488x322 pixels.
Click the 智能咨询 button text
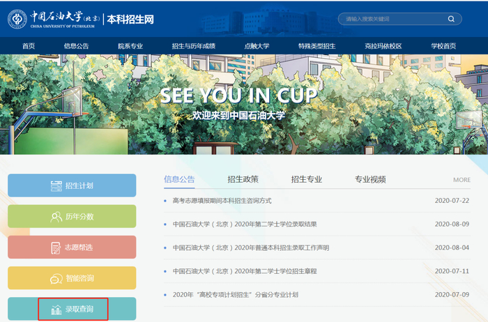point(80,278)
